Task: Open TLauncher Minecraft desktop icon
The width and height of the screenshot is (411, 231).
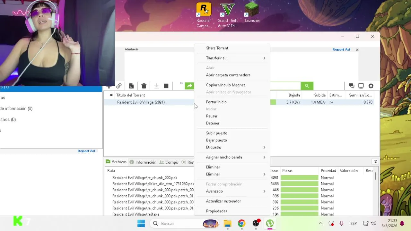Action: pyautogui.click(x=252, y=13)
